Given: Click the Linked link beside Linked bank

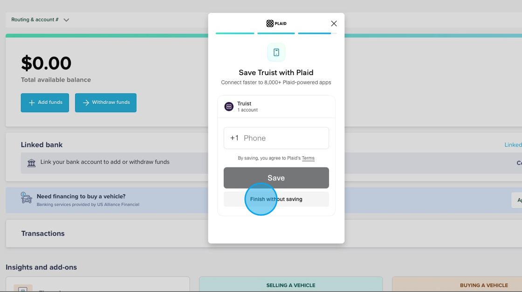Looking at the screenshot, I should (513, 145).
